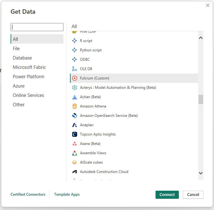Image resolution: width=214 pixels, height=210 pixels.
Task: Select 'Anaplan' entry text
Action: (87, 125)
